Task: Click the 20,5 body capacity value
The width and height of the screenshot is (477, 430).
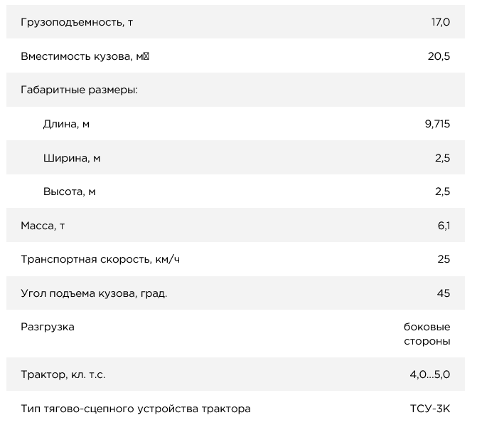Action: (x=439, y=56)
